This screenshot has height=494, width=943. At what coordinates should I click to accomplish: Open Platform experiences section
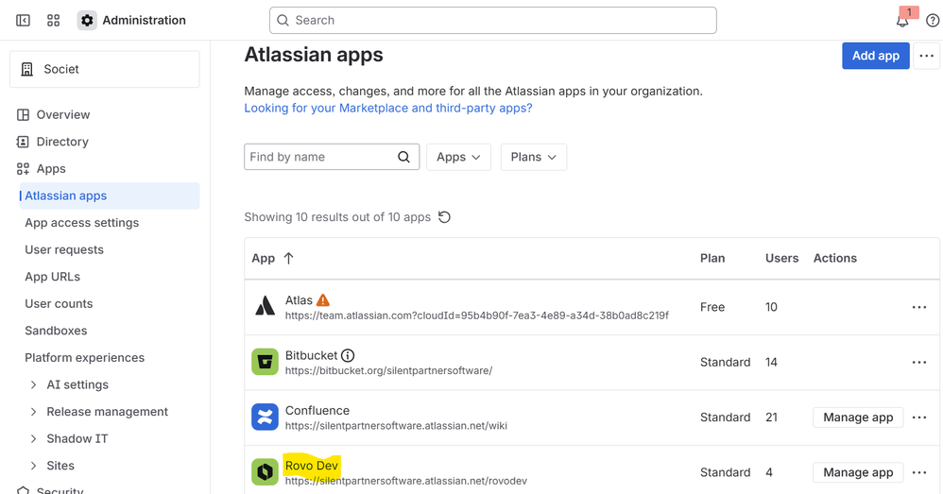pyautogui.click(x=85, y=358)
